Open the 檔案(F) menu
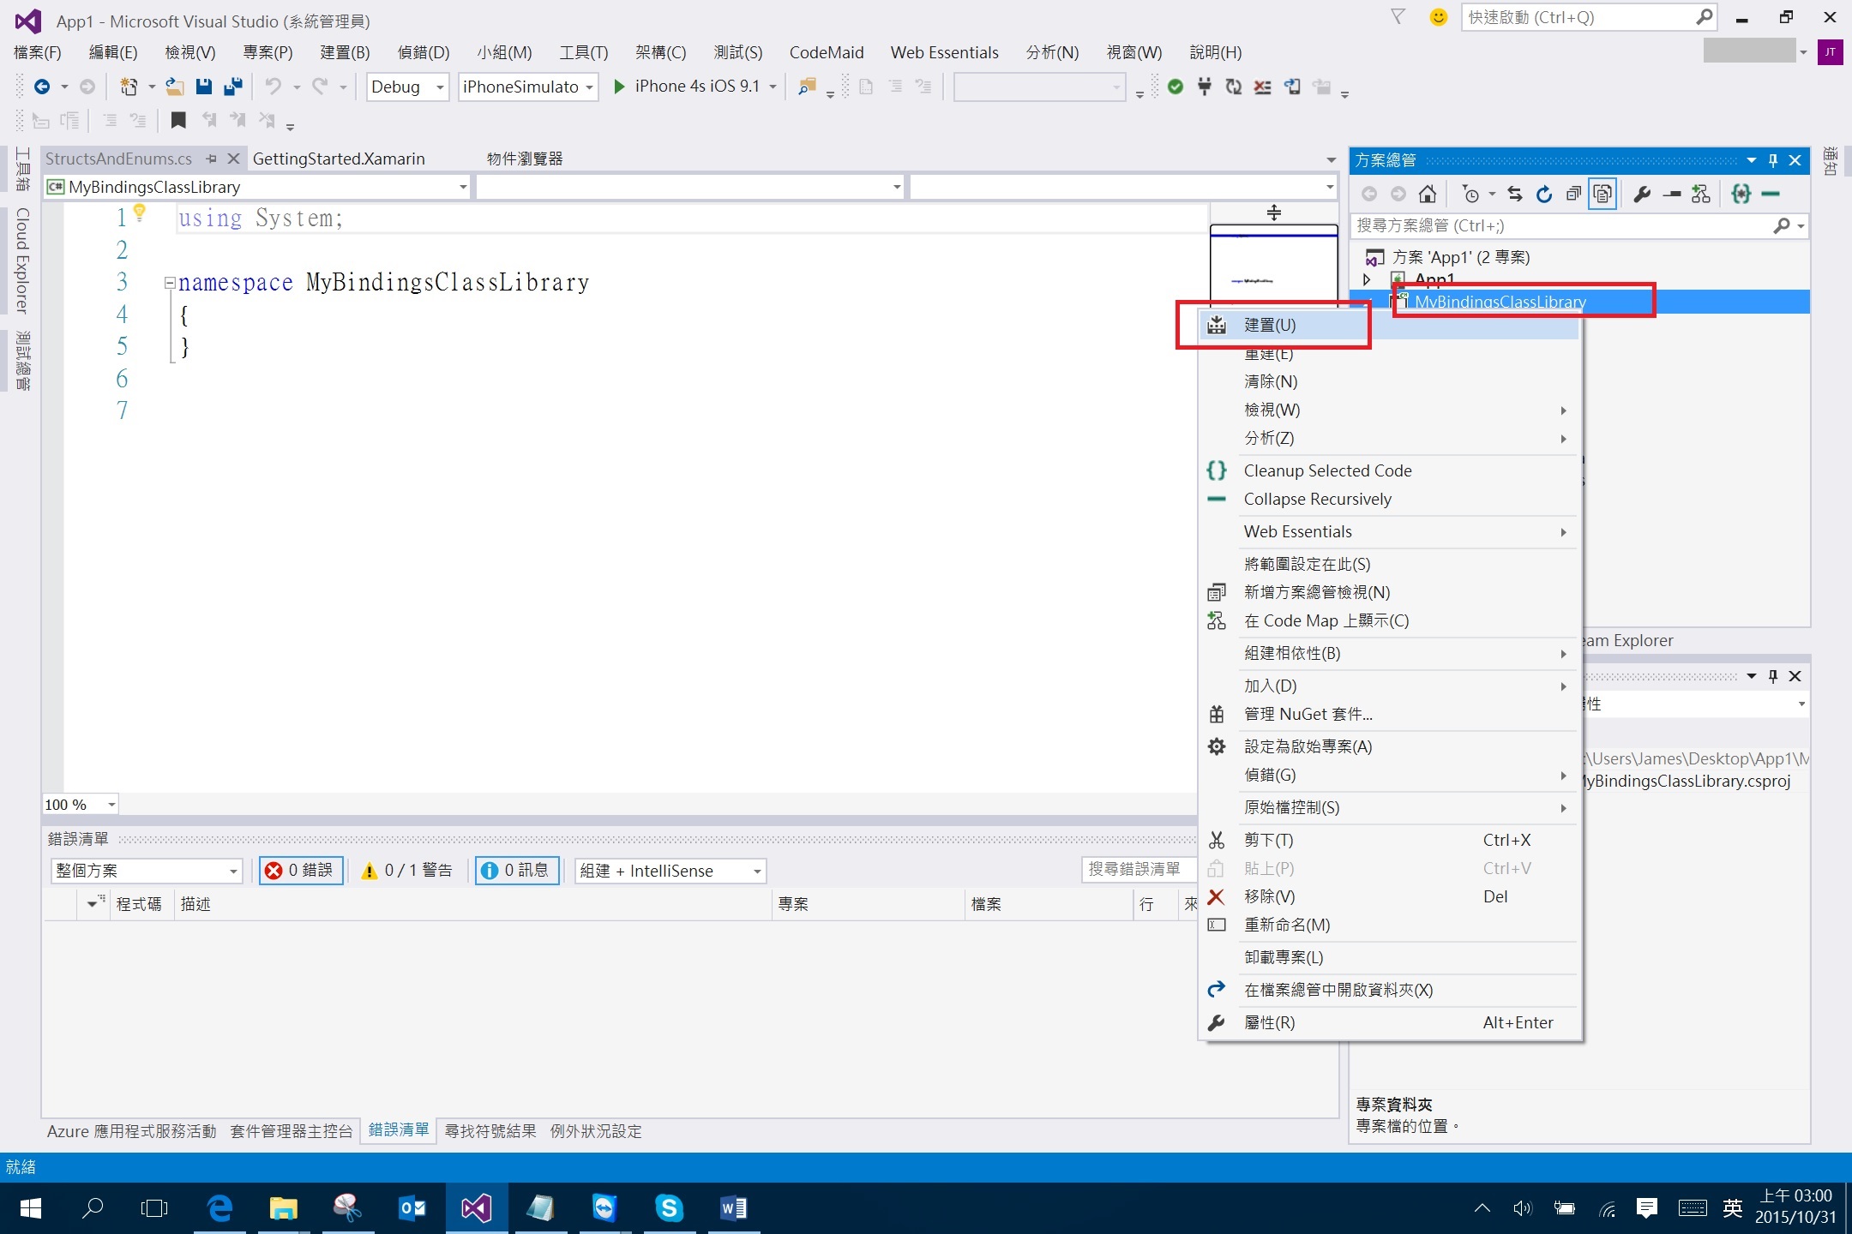This screenshot has width=1852, height=1234. [x=38, y=52]
